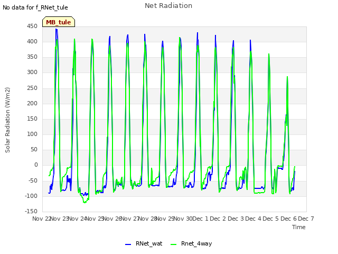Click the Nov 30 x-axis date label
This screenshot has width=338, height=254.
click(183, 219)
